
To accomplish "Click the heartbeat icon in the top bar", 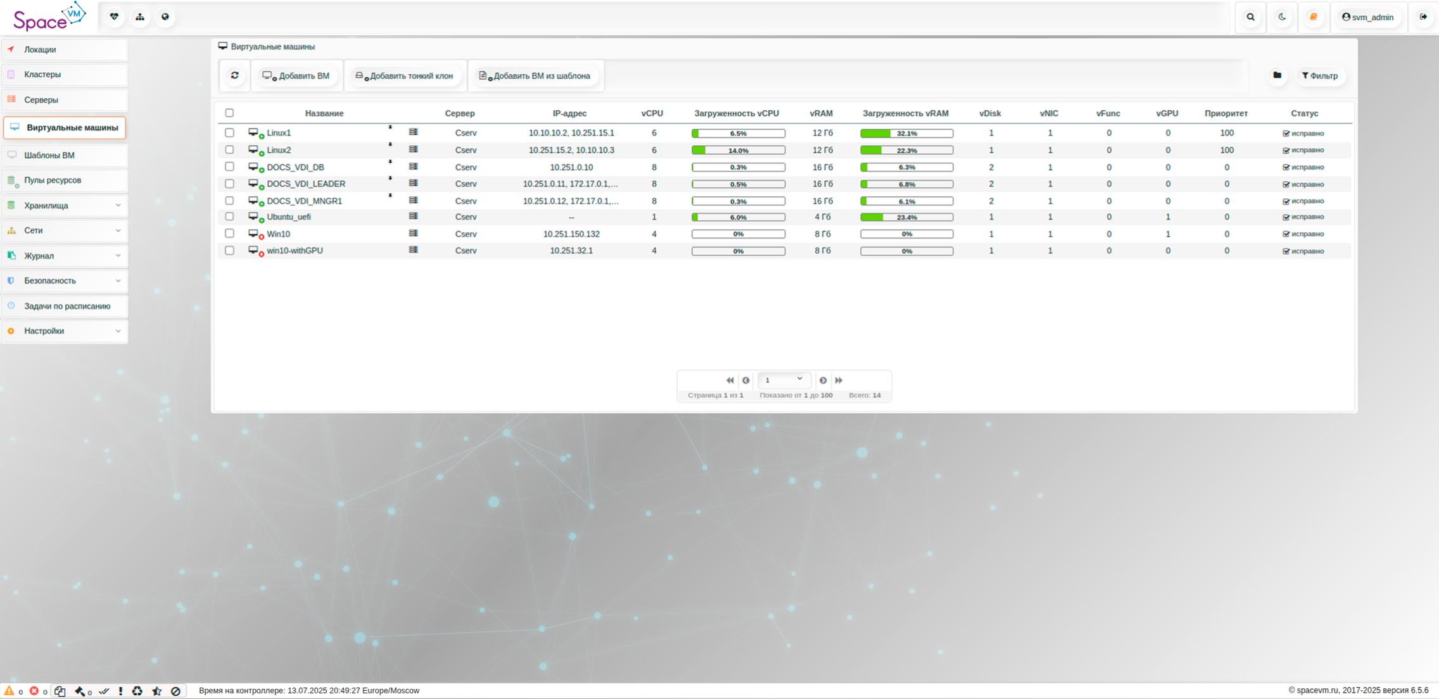I will click(114, 17).
